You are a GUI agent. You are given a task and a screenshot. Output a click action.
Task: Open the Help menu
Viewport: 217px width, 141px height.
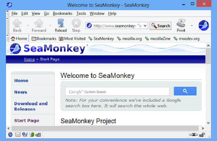coord(112,14)
